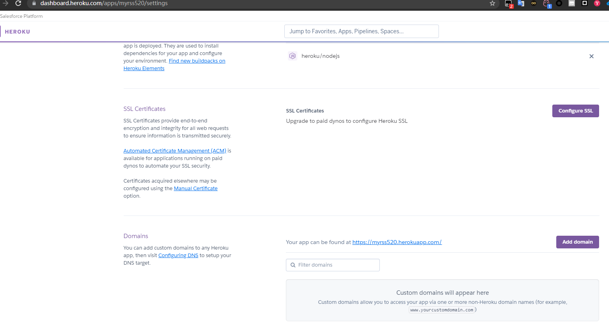The height and width of the screenshot is (330, 609).
Task: Click the Domains section heading
Action: click(x=136, y=236)
